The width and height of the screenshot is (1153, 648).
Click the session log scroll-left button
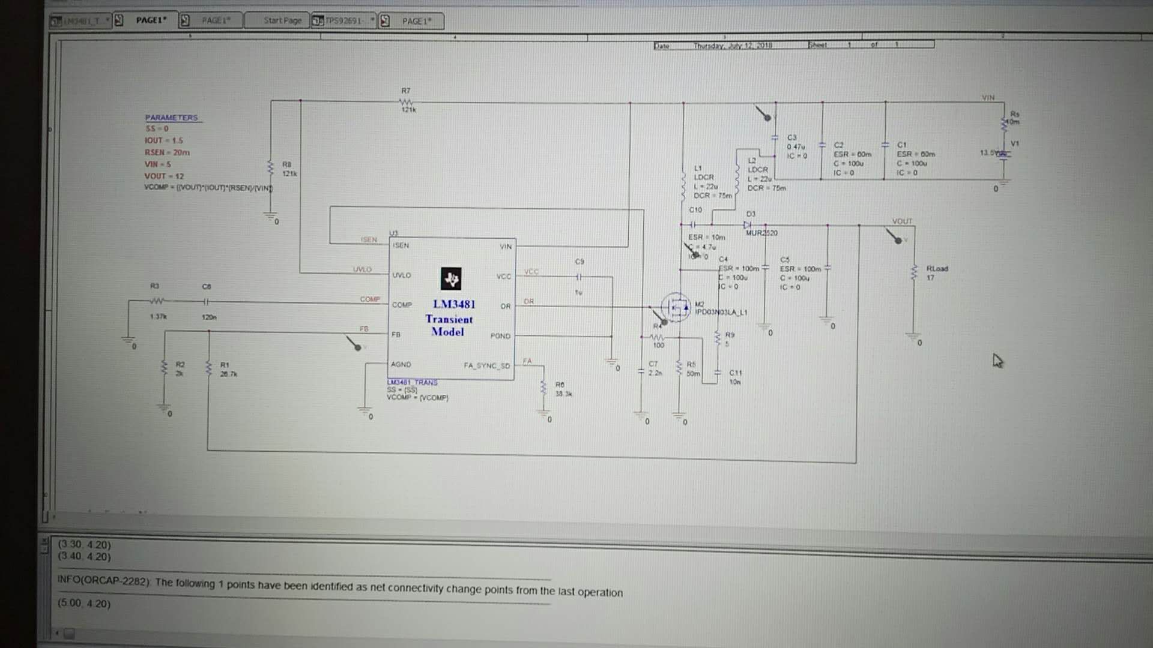(x=57, y=632)
